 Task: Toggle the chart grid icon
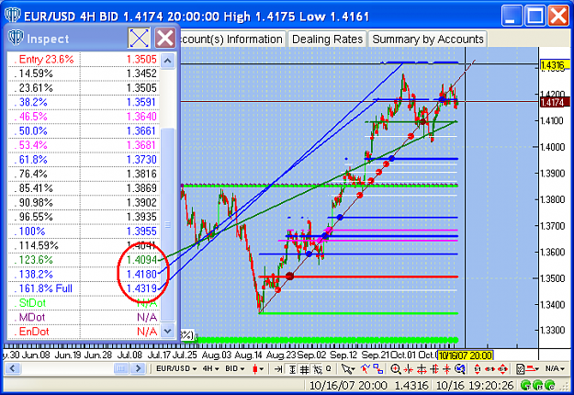point(304,369)
